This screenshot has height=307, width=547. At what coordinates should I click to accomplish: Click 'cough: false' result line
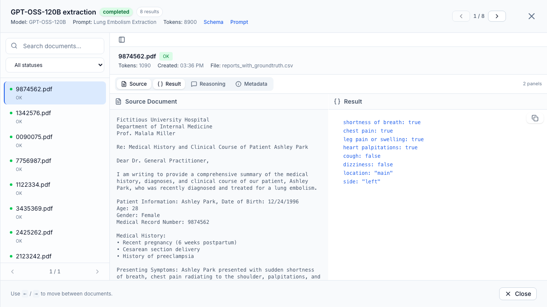362,156
